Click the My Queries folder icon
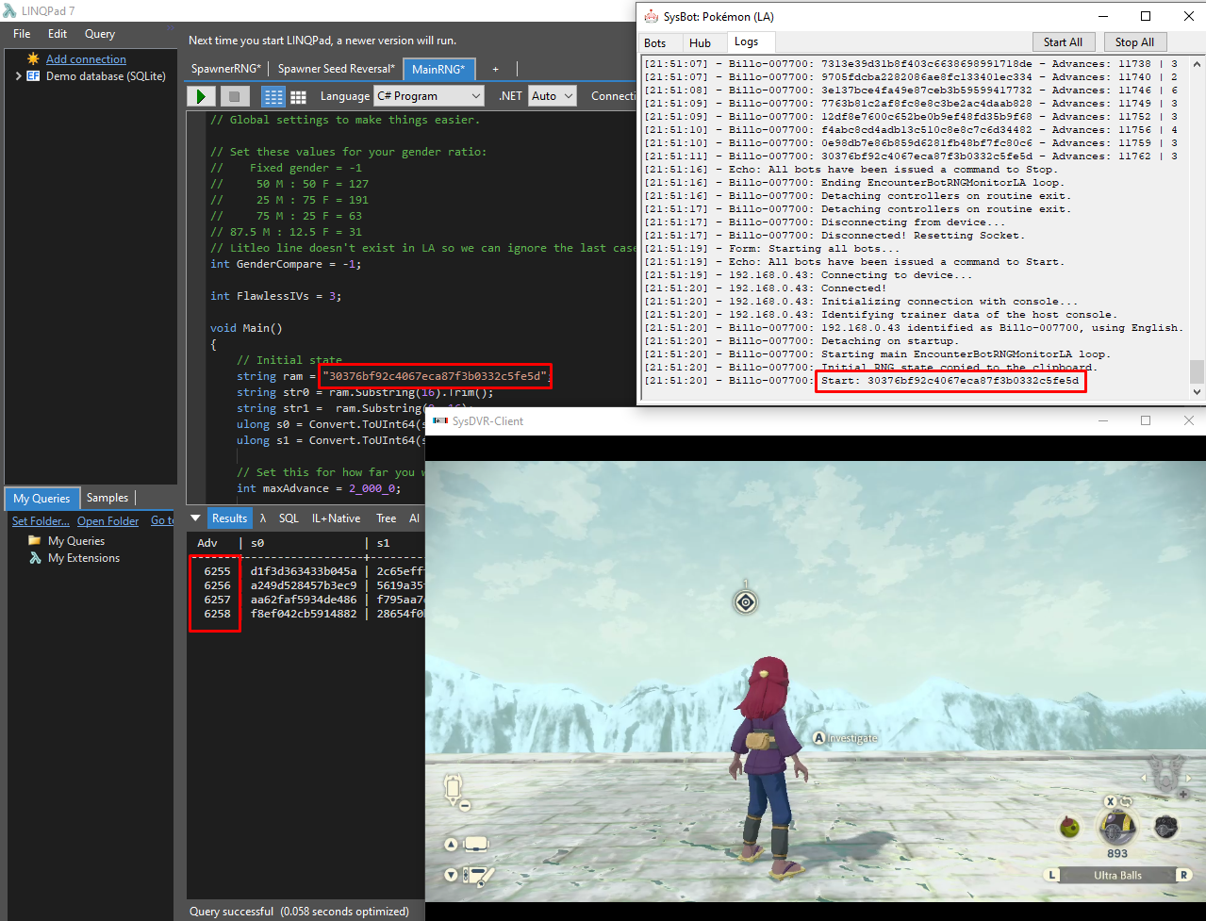Image resolution: width=1206 pixels, height=921 pixels. click(35, 540)
